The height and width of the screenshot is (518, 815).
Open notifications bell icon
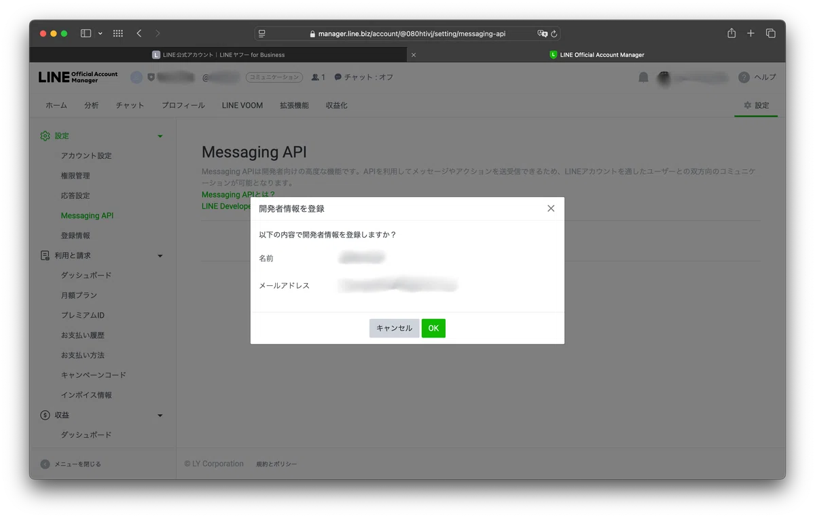[x=643, y=77]
